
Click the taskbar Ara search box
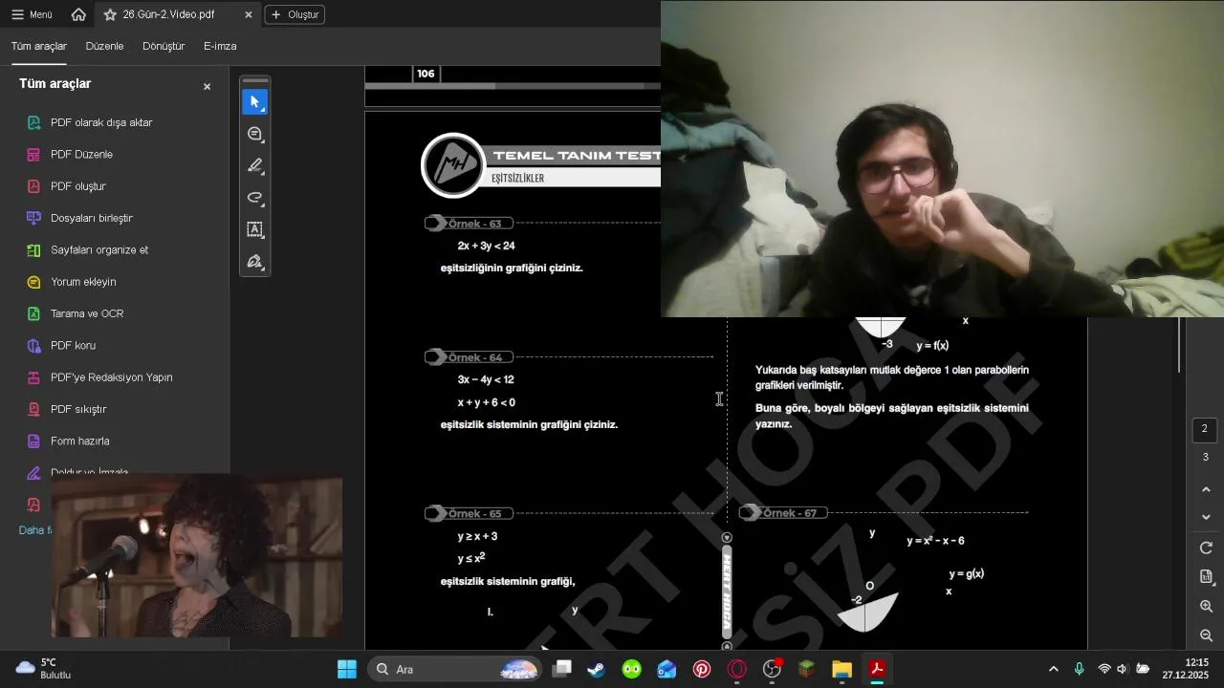454,669
